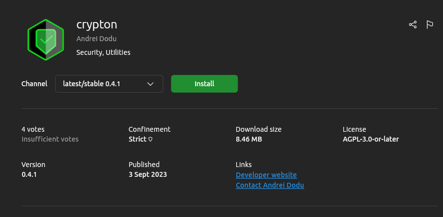Click the crypton green shield app icon
Screen dimensions: 443x217
click(46, 40)
